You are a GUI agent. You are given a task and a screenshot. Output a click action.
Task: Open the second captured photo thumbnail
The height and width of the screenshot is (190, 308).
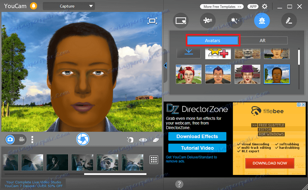[32, 162]
